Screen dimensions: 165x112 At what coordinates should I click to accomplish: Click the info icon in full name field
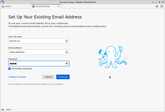(x=67, y=41)
